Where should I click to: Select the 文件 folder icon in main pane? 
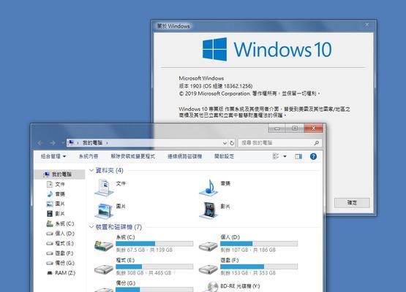point(104,188)
